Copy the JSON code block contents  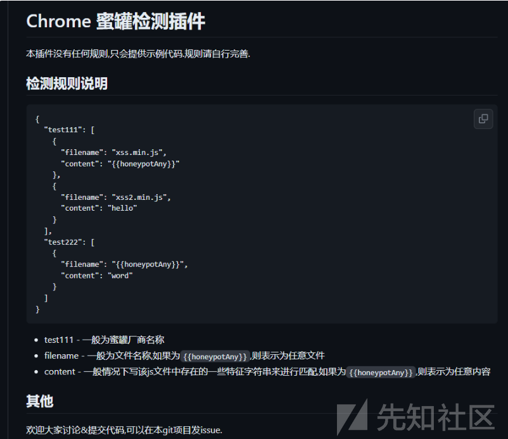point(483,119)
